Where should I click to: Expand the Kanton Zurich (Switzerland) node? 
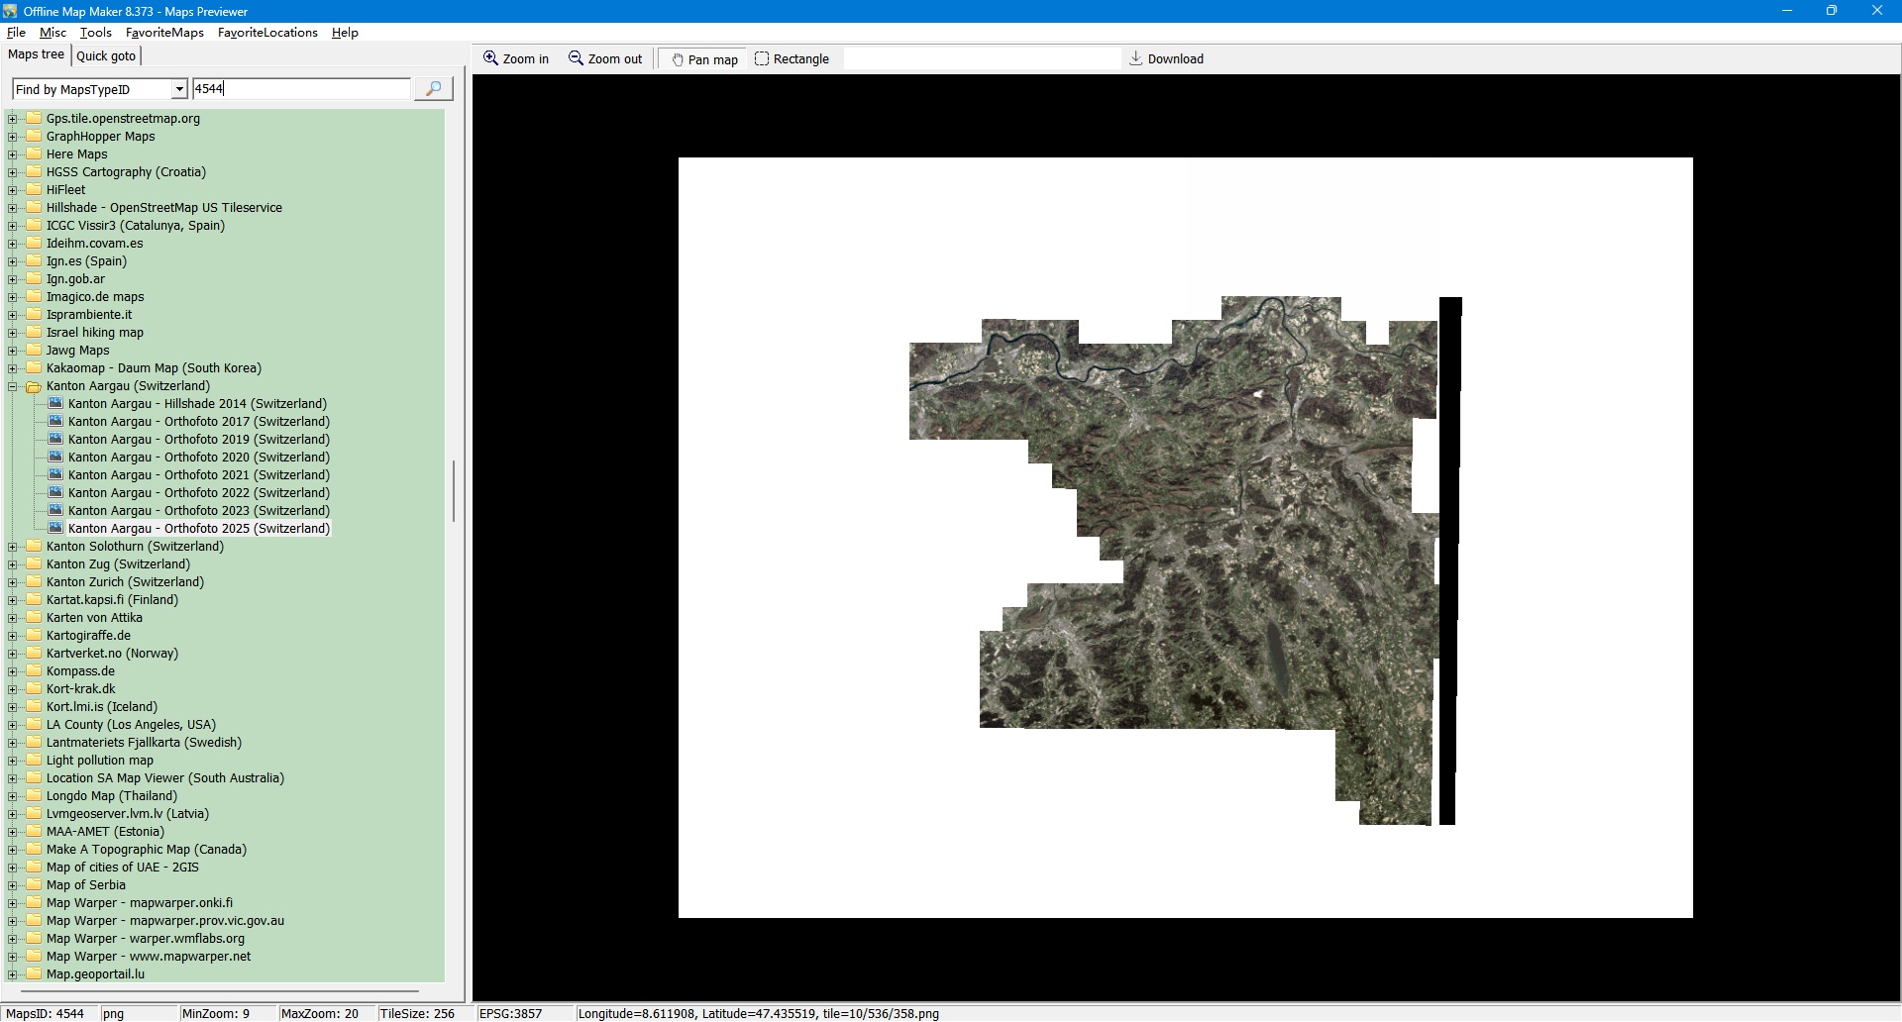(13, 582)
